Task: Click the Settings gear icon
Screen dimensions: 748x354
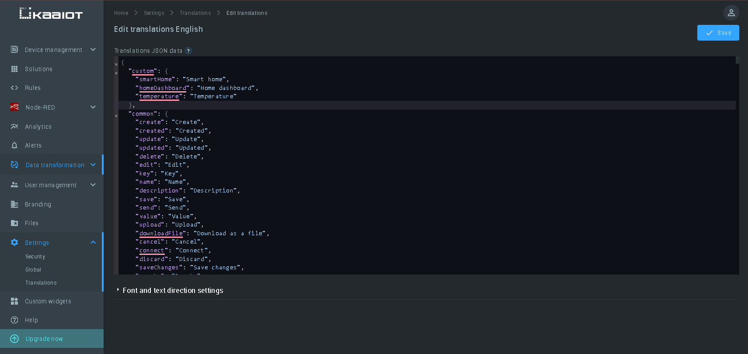Action: click(14, 242)
